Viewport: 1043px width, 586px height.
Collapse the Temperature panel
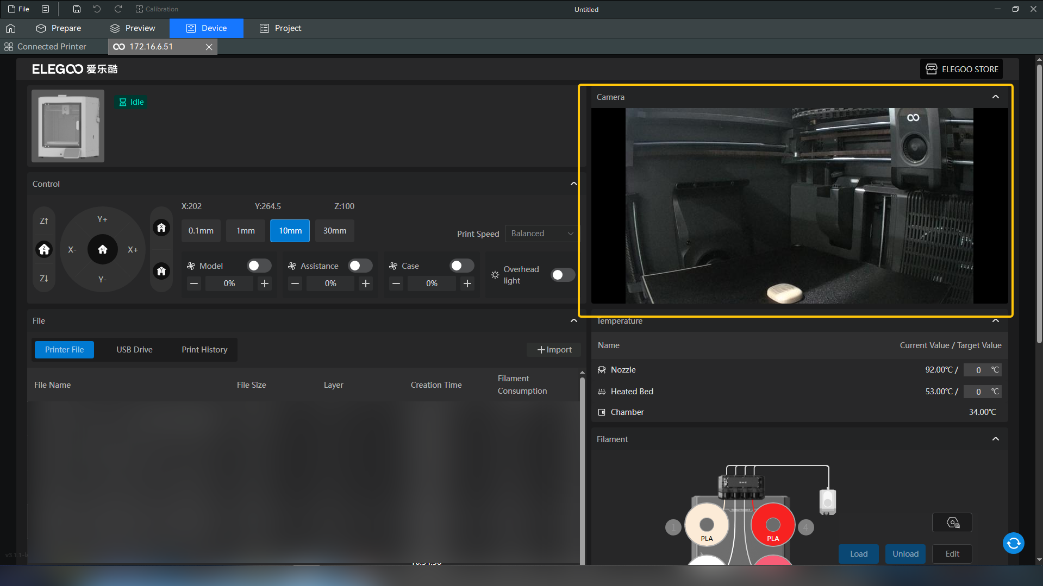(995, 320)
